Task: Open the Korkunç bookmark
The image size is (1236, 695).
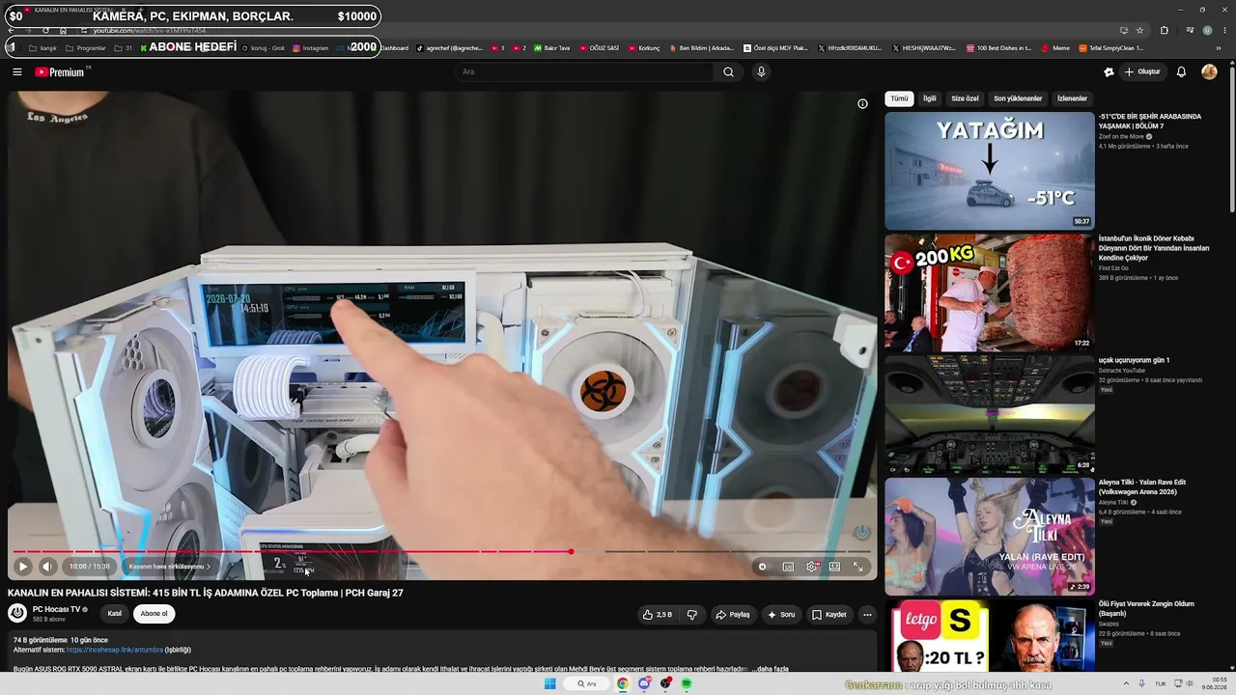Action: click(x=644, y=48)
